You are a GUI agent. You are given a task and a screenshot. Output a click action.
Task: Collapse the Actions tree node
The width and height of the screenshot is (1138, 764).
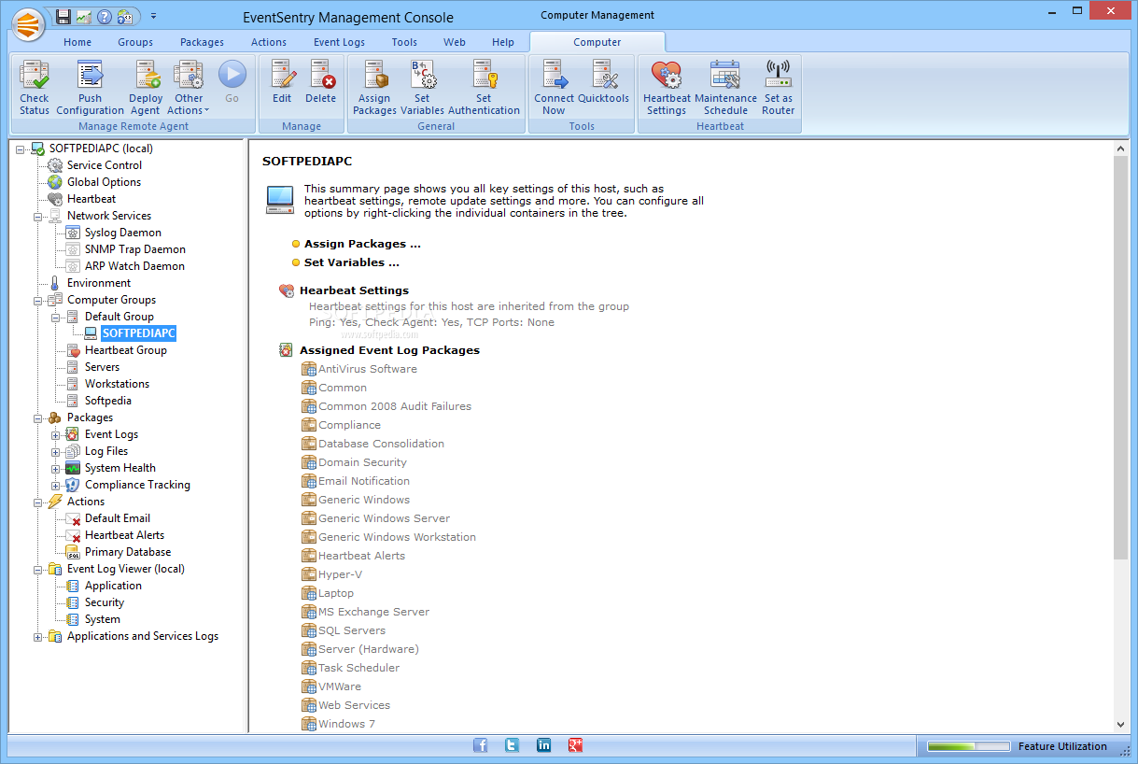[38, 502]
